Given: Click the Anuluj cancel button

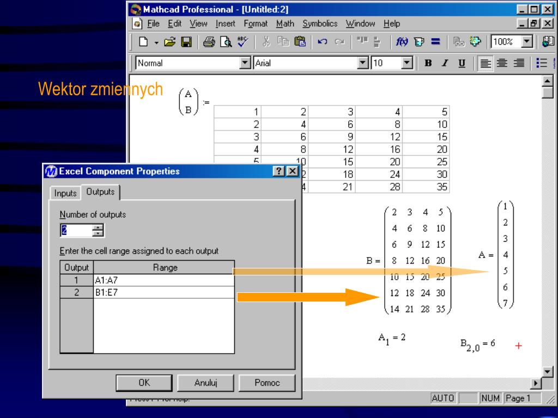Looking at the screenshot, I should click(205, 383).
